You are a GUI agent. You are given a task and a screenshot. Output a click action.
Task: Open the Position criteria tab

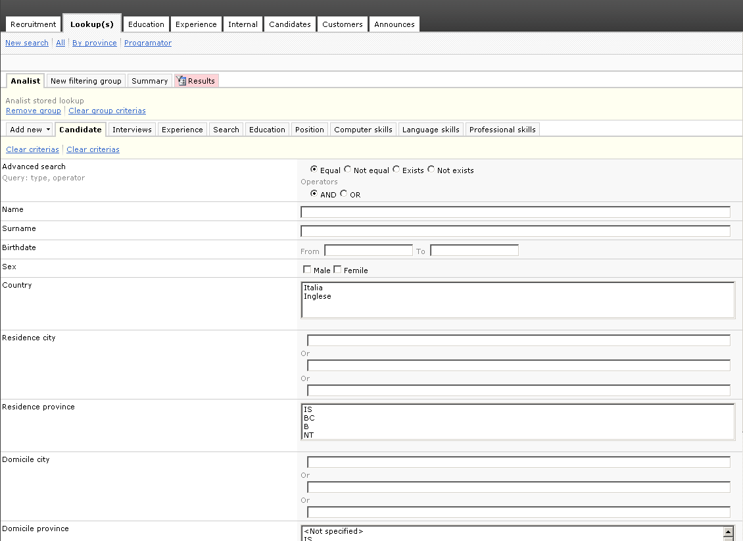[310, 130]
